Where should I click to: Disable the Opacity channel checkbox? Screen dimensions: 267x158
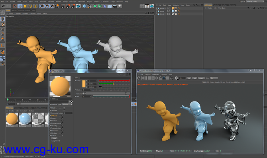point(62,125)
